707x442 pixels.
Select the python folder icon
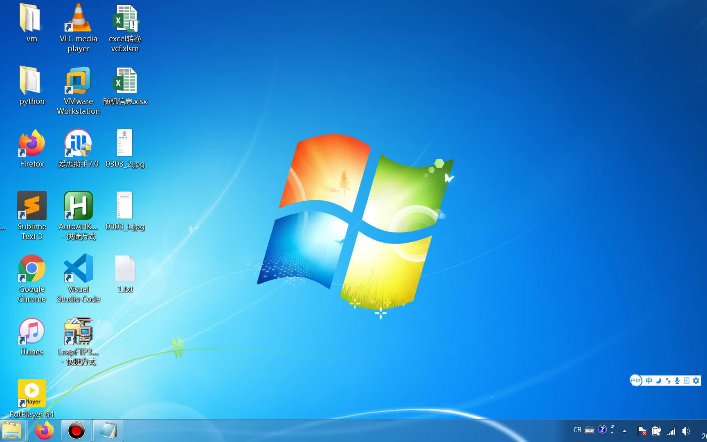[x=32, y=86]
